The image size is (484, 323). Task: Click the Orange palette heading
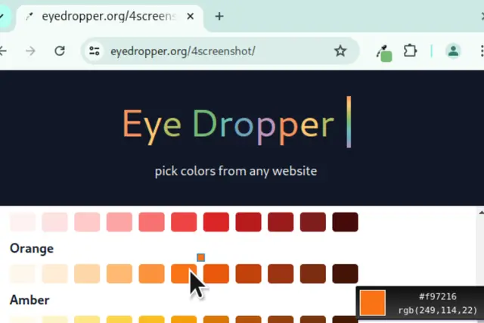(x=32, y=248)
